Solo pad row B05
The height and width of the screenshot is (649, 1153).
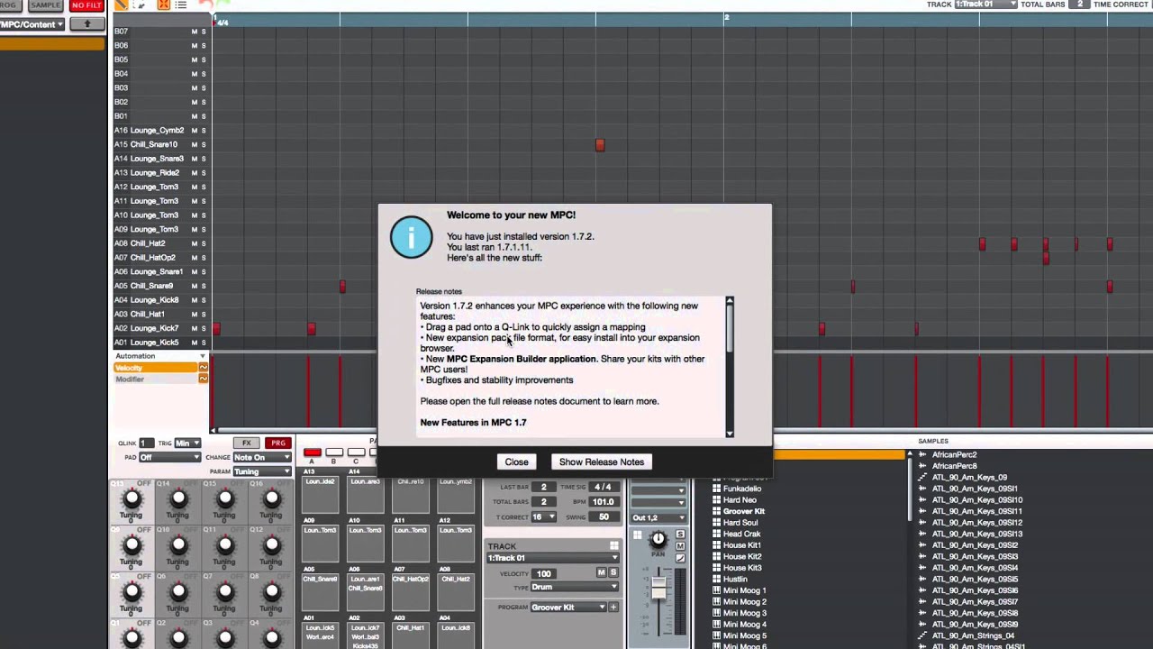tap(204, 59)
